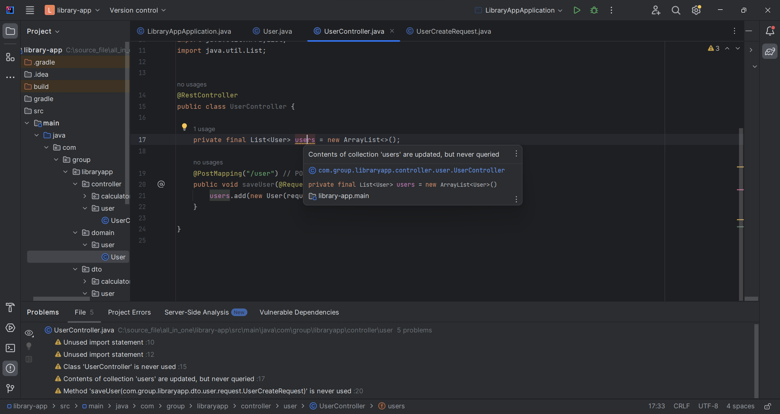Toggle the Project tool window icon
This screenshot has width=780, height=414.
tap(10, 31)
